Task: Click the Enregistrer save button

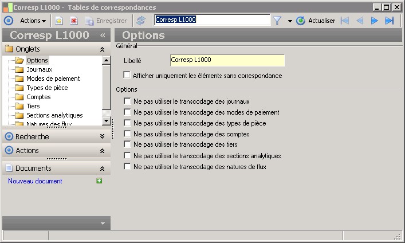Action: pyautogui.click(x=106, y=21)
